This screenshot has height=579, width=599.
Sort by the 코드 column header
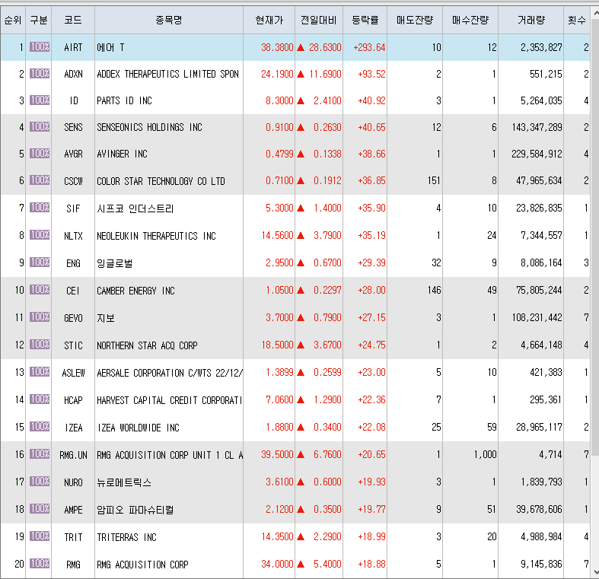tap(73, 20)
